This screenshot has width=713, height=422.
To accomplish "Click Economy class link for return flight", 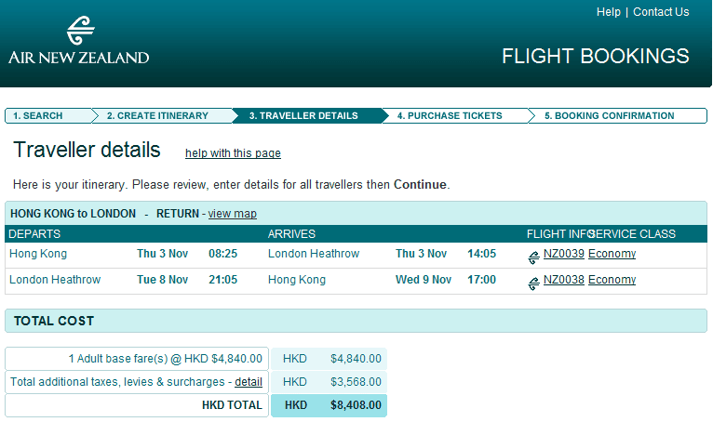I will tap(612, 280).
